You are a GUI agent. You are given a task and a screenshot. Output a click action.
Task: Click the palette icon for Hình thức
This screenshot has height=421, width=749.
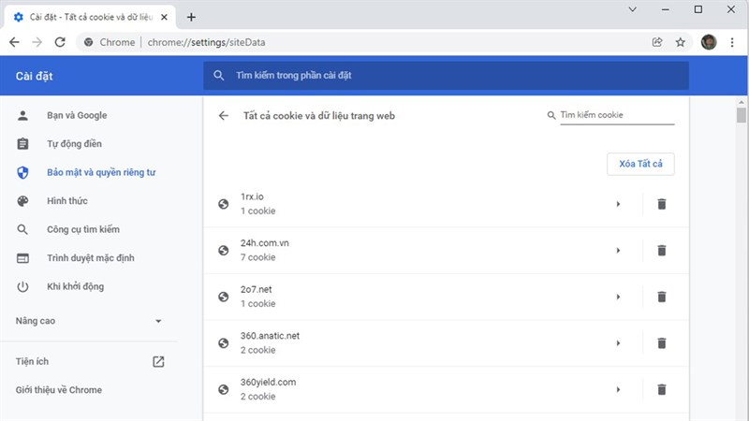click(22, 201)
